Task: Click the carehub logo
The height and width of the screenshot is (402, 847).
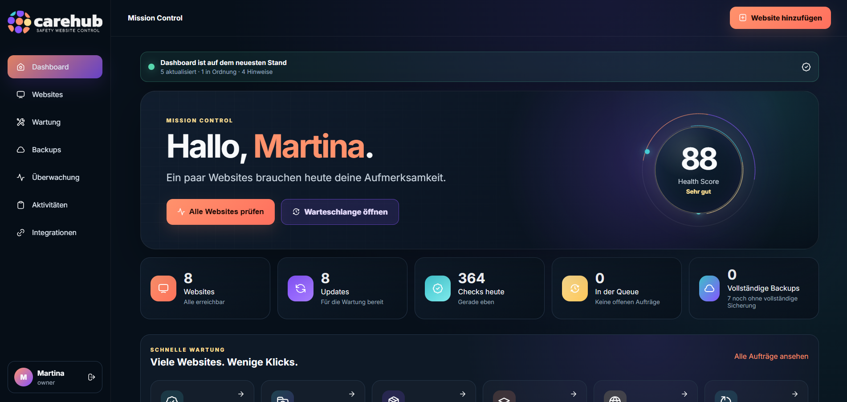Action: [55, 22]
